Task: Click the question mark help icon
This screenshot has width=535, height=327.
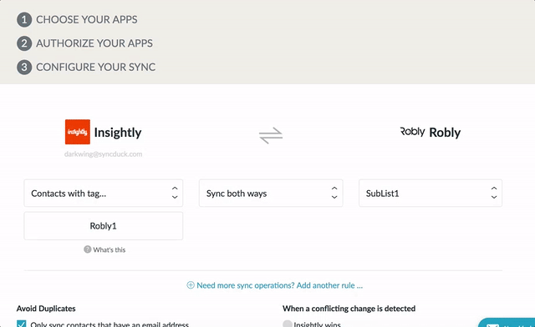Action: [87, 249]
